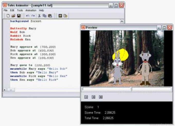Close the Preview window
The image size is (175, 126).
170,28
